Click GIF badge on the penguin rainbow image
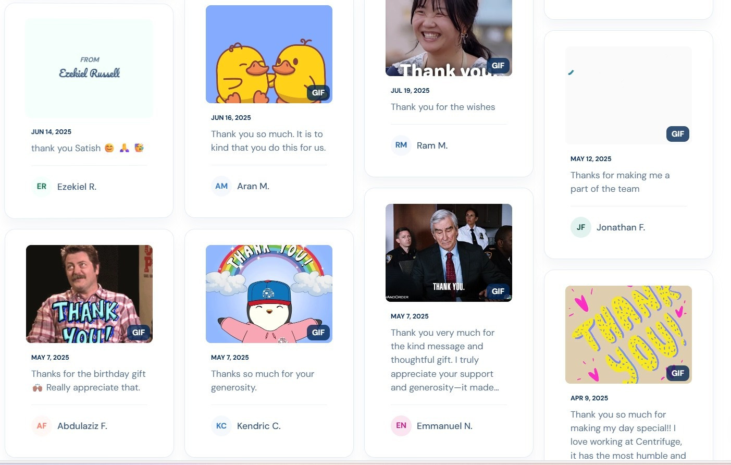The image size is (731, 465). [318, 333]
